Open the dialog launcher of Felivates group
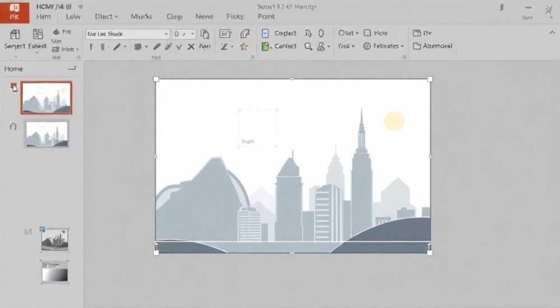560x308 pixels. coord(404,57)
